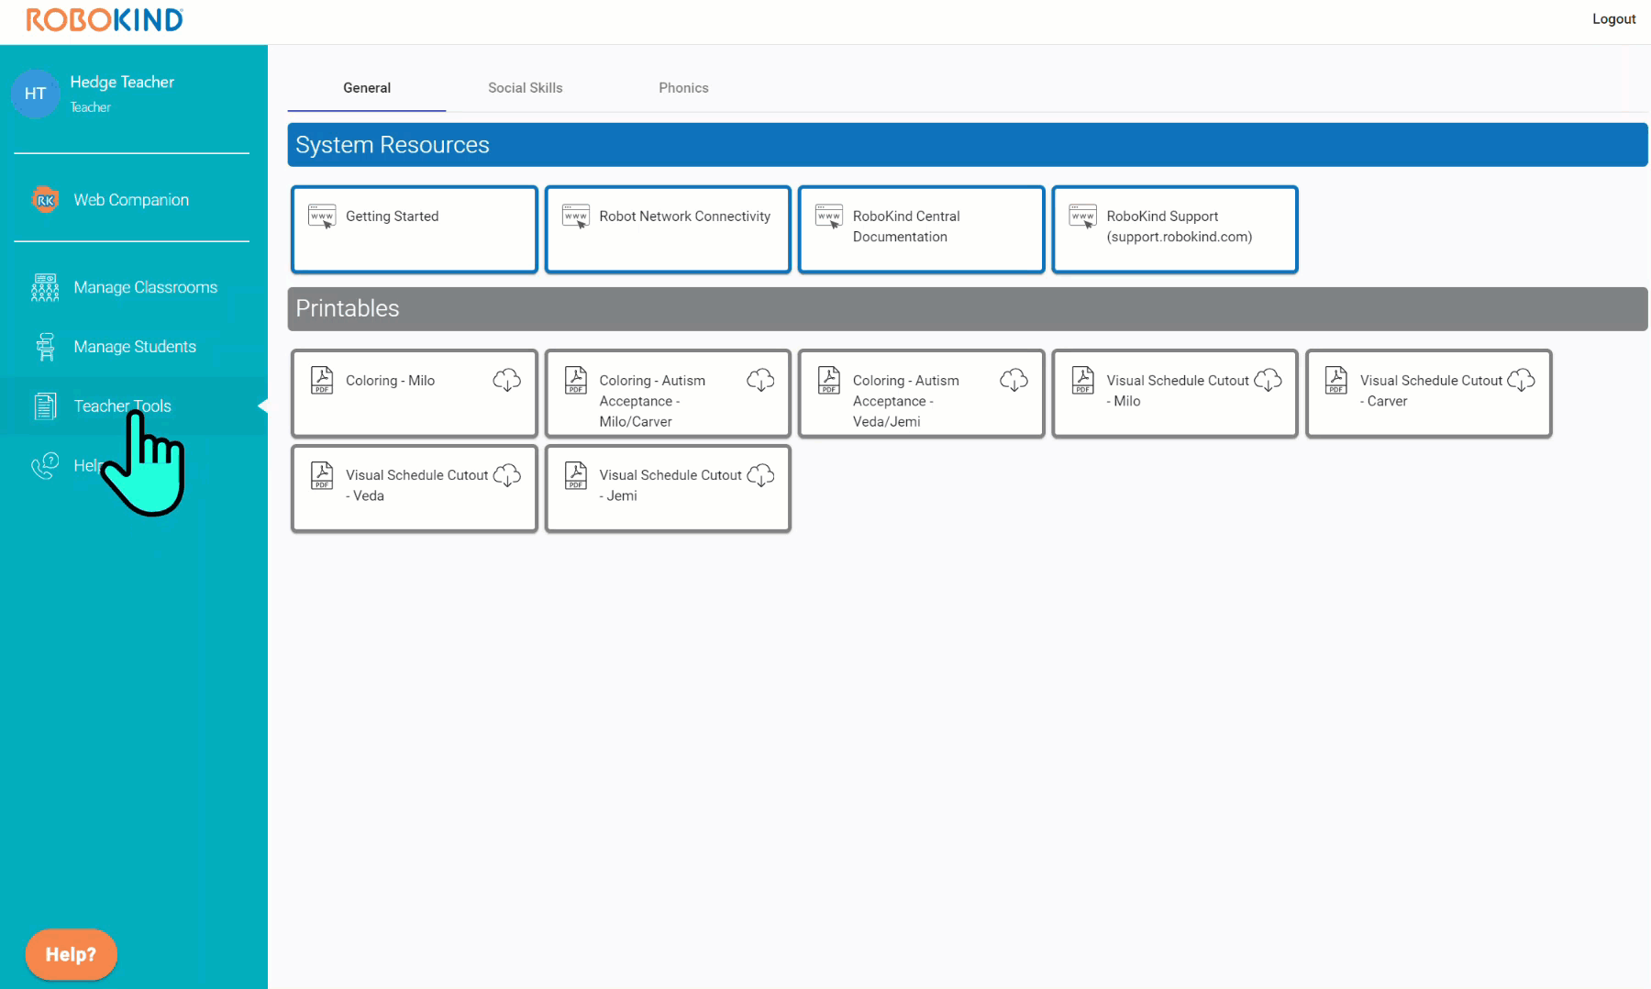The width and height of the screenshot is (1651, 989).
Task: Click the Logout link
Action: (1613, 19)
